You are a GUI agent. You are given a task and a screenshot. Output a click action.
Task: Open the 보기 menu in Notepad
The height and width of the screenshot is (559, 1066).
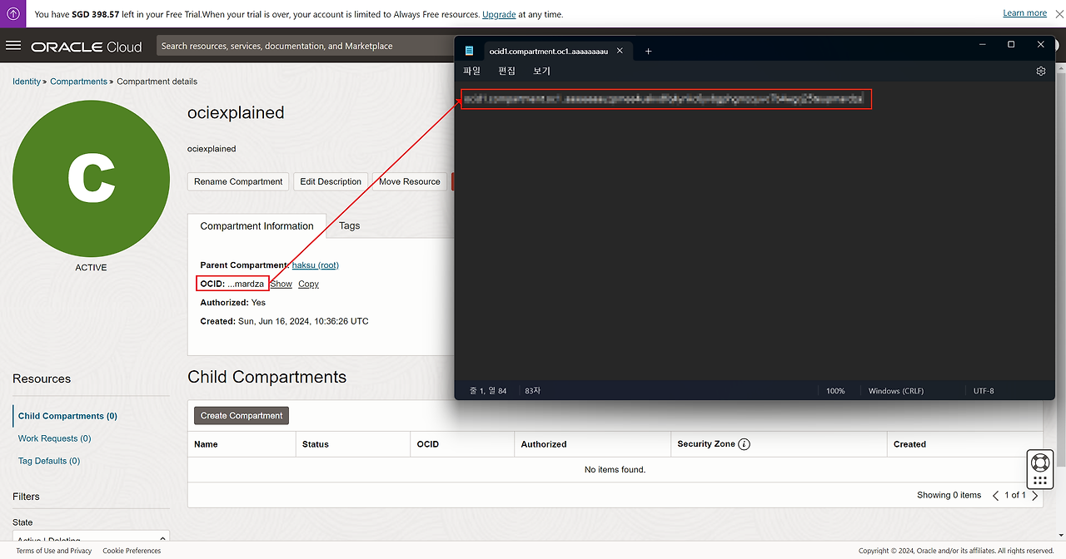pyautogui.click(x=541, y=72)
